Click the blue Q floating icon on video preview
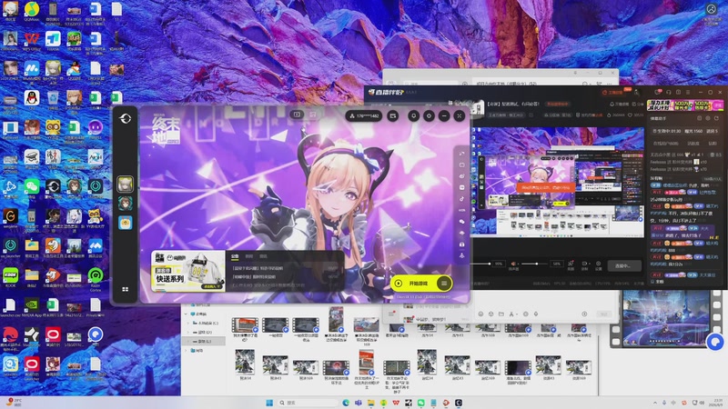Image resolution: width=728 pixels, height=409 pixels. [715, 343]
